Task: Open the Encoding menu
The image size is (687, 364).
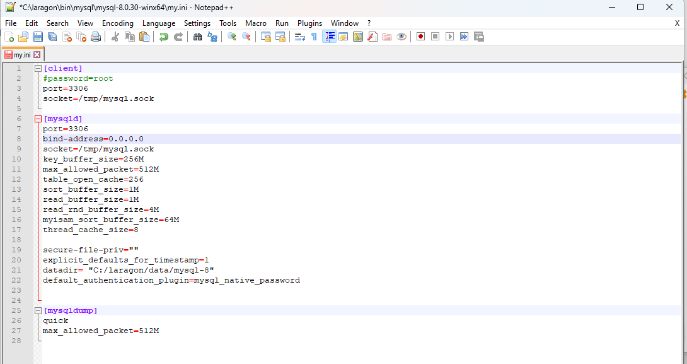Action: (118, 23)
